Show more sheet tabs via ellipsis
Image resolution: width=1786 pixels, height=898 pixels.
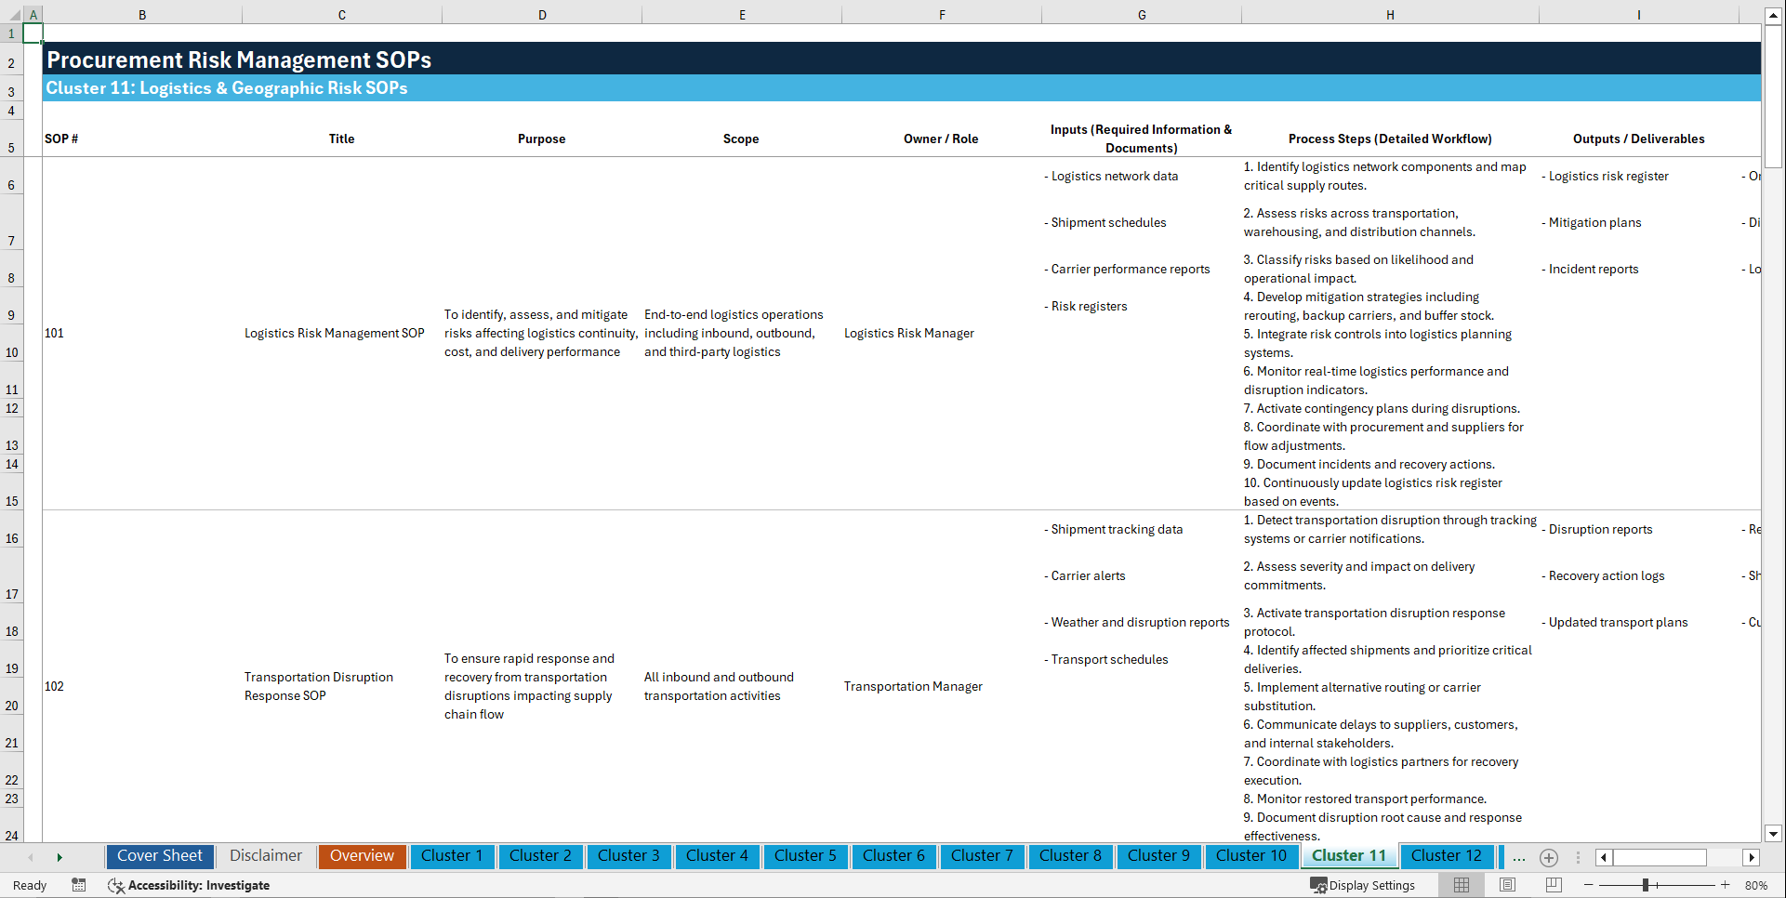(1519, 857)
